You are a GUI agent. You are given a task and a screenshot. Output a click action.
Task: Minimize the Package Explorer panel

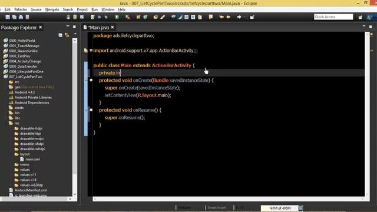(x=68, y=26)
